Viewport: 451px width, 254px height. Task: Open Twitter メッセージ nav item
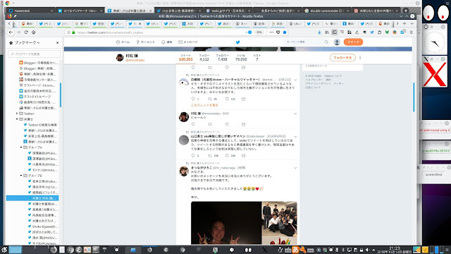(188, 42)
